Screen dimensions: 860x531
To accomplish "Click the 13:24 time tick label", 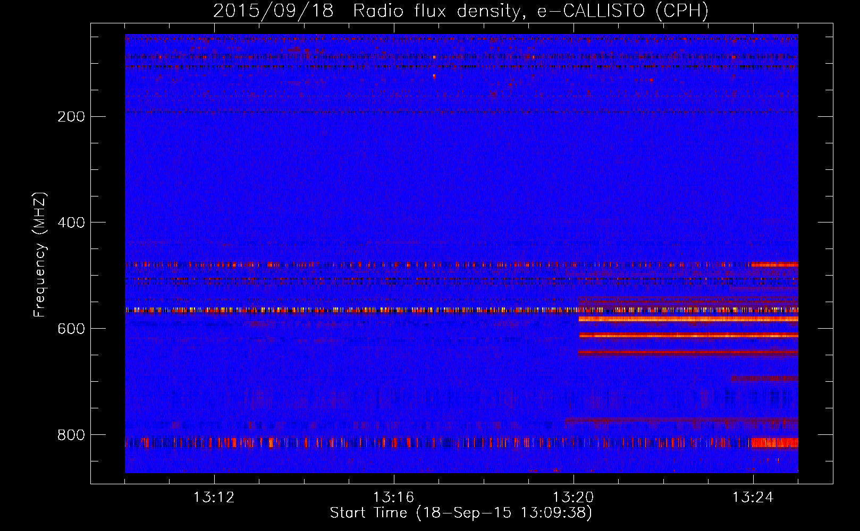I will click(753, 498).
